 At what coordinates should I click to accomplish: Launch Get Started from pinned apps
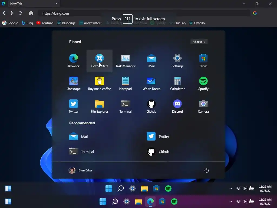tap(100, 61)
